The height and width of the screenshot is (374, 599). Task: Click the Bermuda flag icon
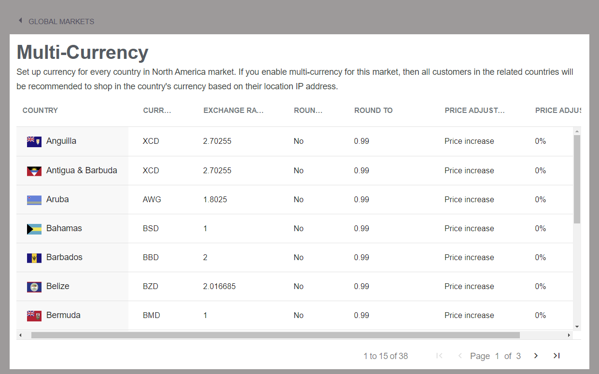tap(34, 316)
